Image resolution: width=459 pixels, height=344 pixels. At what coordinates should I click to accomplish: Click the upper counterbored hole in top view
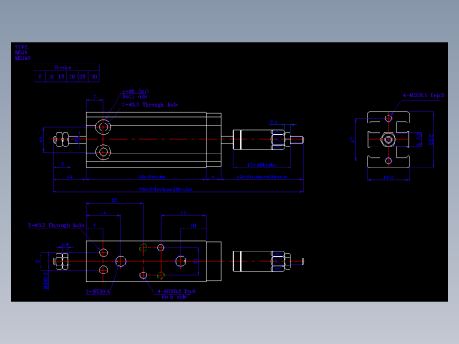(x=103, y=127)
